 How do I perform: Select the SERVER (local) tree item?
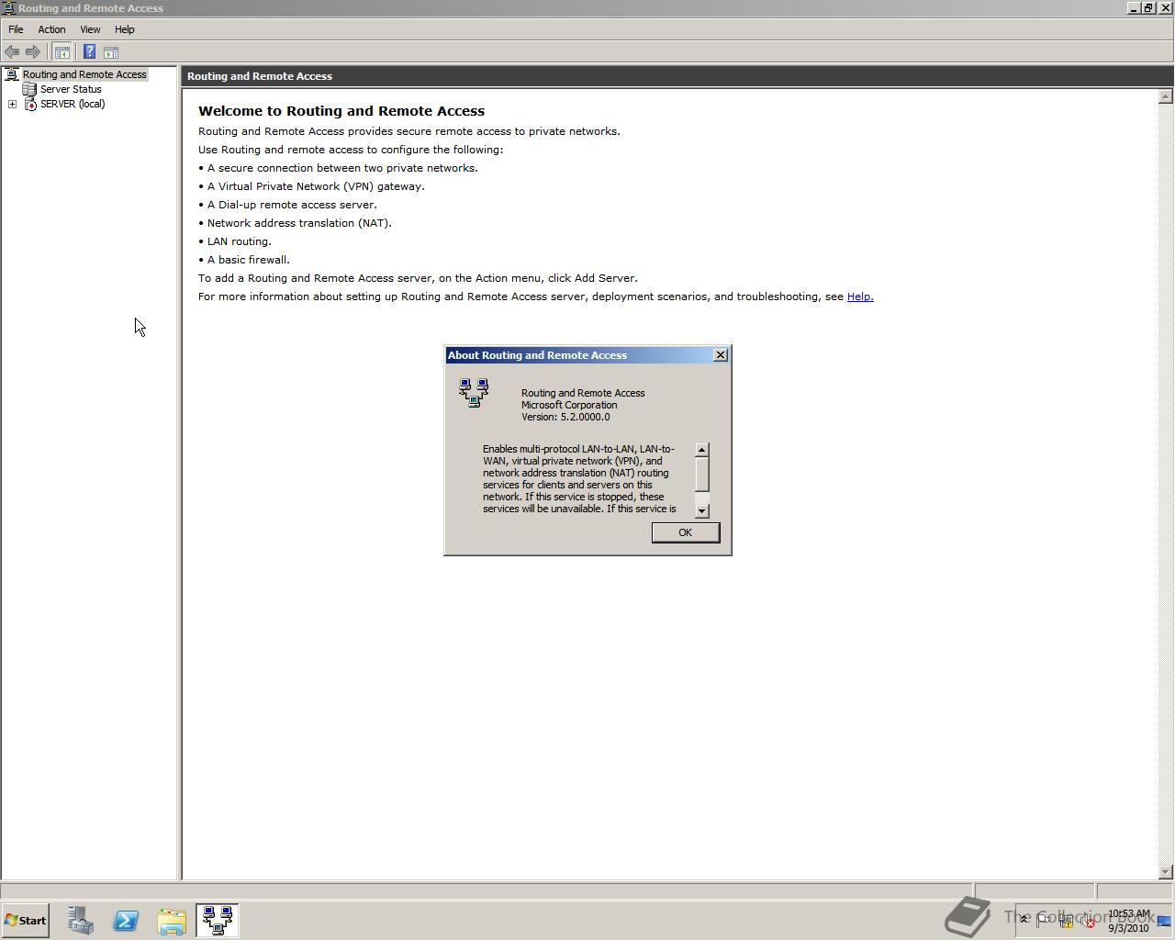[73, 105]
